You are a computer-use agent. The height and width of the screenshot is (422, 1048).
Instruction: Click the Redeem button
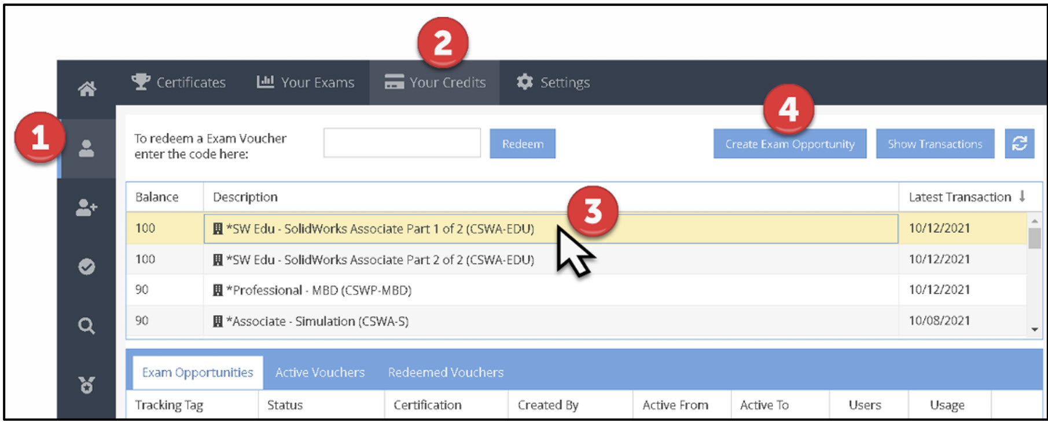(523, 144)
